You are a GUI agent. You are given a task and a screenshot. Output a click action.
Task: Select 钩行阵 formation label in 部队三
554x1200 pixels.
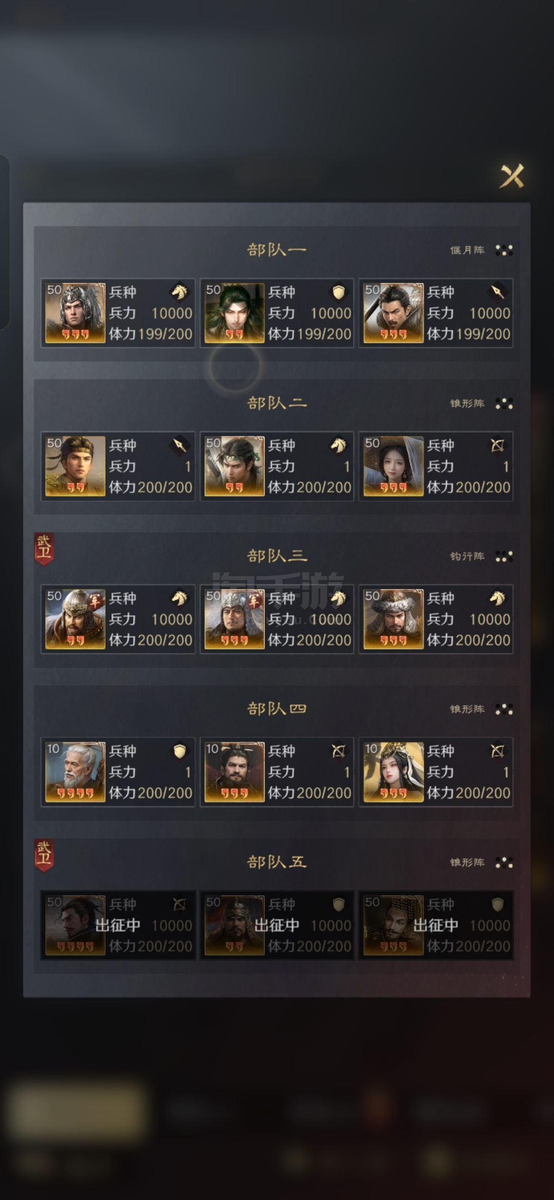click(x=467, y=556)
